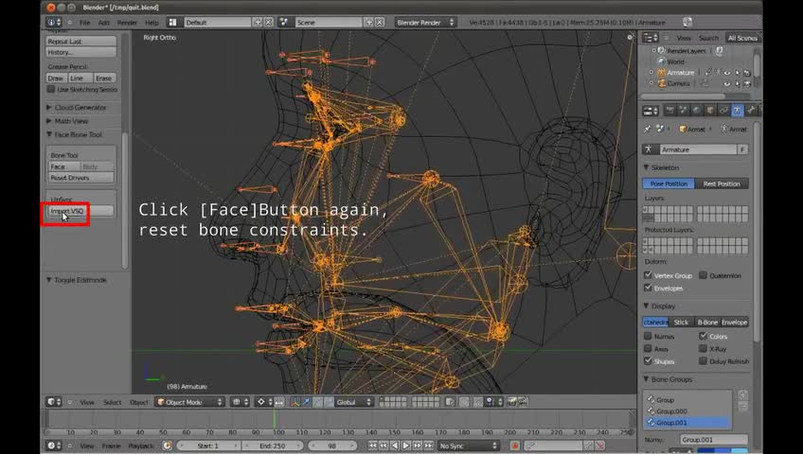Open the Object Mode dropdown

point(190,402)
